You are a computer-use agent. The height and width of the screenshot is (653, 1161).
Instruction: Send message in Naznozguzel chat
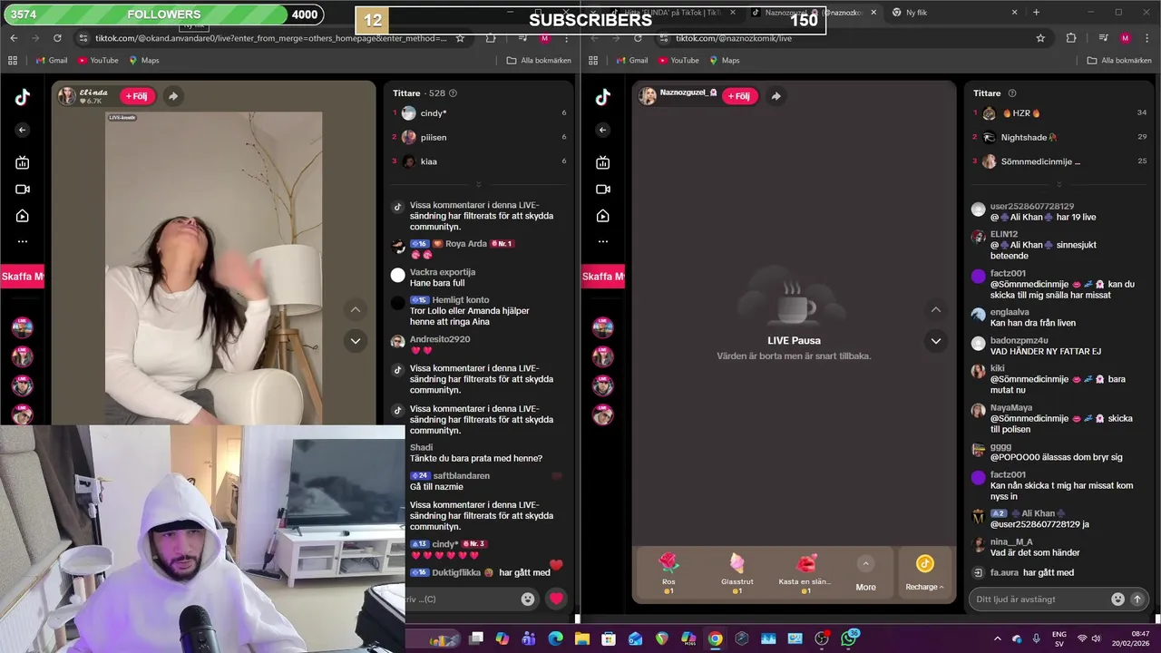1137,599
